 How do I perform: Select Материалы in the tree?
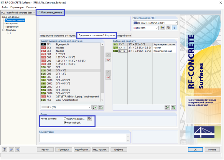pos(11,23)
